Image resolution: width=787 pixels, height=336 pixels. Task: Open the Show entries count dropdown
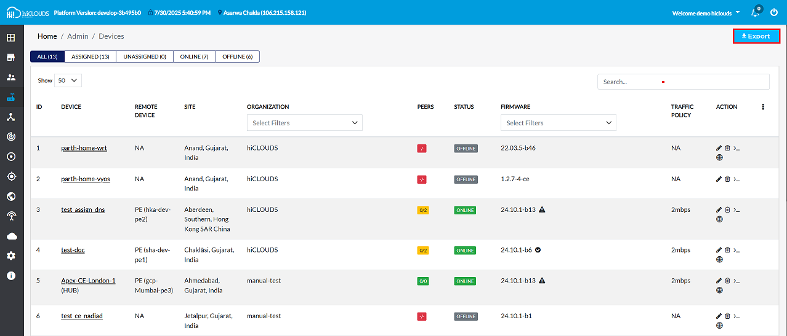point(68,80)
